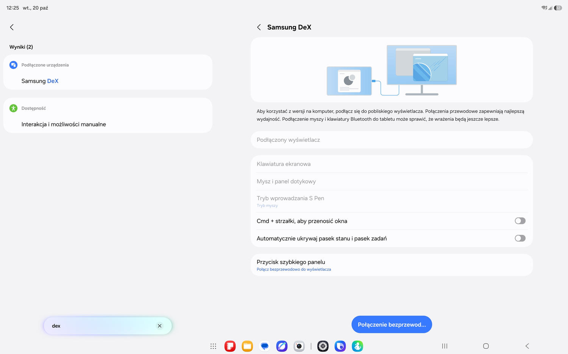The width and height of the screenshot is (568, 354).
Task: Open Klawiatura ekranowa setting
Action: click(392, 164)
